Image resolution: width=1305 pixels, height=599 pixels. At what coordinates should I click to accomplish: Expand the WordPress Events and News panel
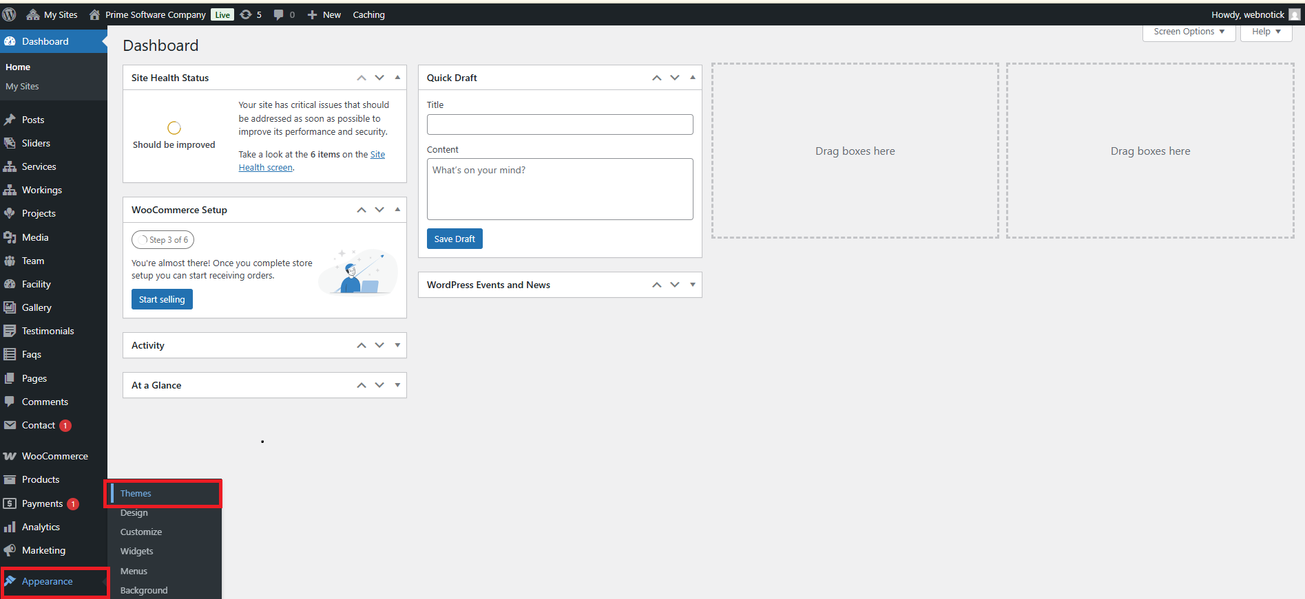pyautogui.click(x=693, y=285)
